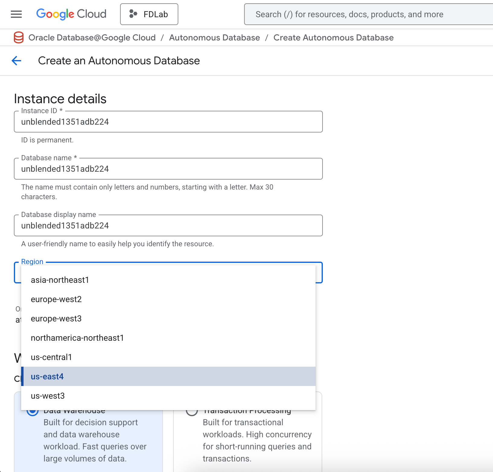Viewport: 493px width, 472px height.
Task: Open the main navigation hamburger menu
Action: click(16, 14)
